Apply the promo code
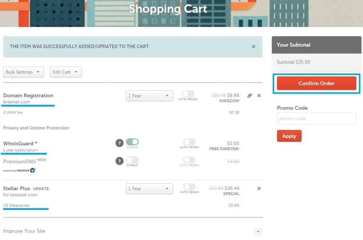Viewport: 363px width, 240px height. pyautogui.click(x=289, y=136)
